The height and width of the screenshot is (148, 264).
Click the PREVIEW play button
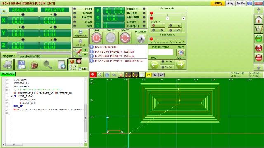[x=141, y=39]
